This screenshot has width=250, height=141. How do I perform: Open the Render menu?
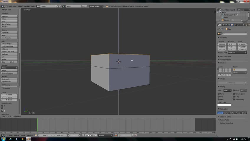point(20,6)
